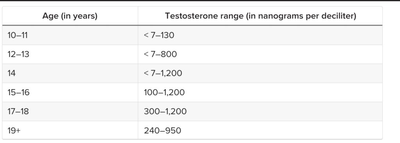Select the 12–13 age cell
400x143 pixels.
pos(70,54)
